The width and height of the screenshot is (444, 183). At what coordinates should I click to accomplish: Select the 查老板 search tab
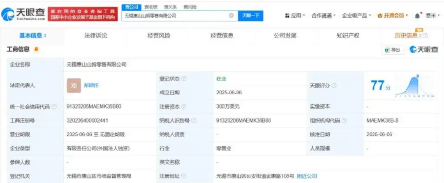coord(151,7)
